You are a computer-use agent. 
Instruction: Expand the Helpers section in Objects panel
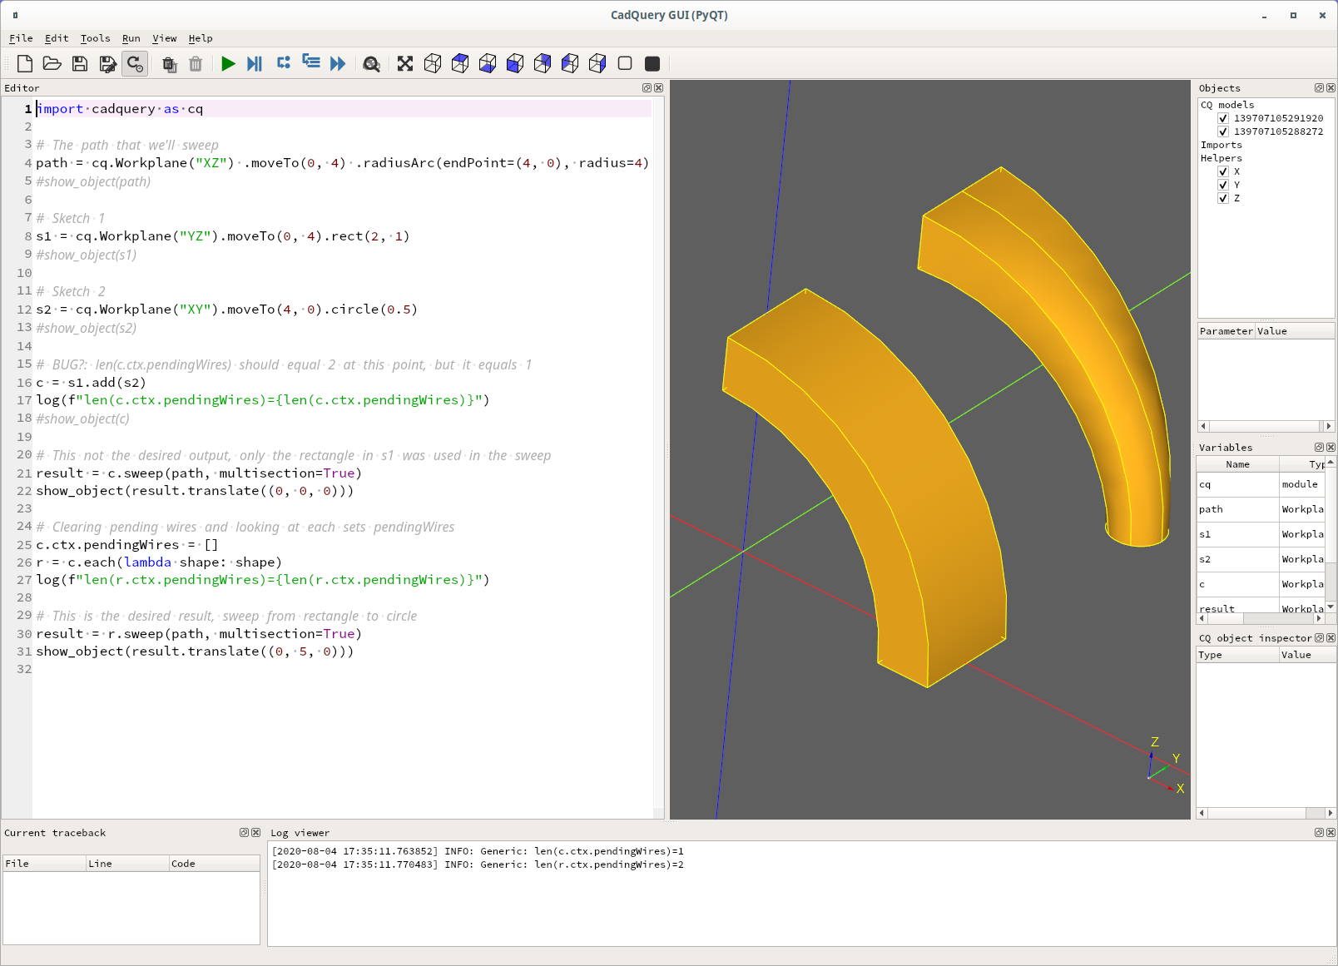tap(1221, 158)
